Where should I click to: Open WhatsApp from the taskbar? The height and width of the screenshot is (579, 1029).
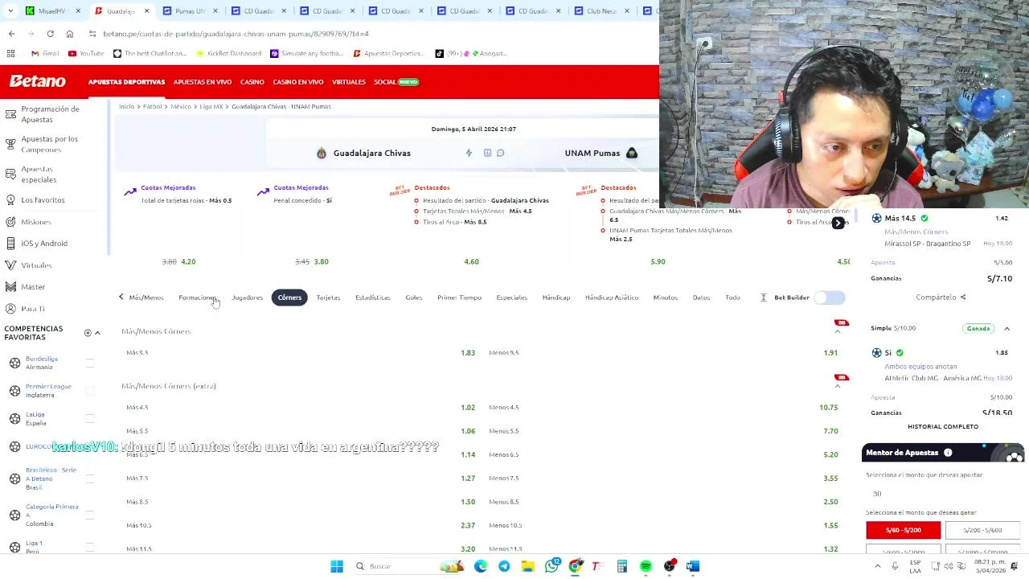551,566
